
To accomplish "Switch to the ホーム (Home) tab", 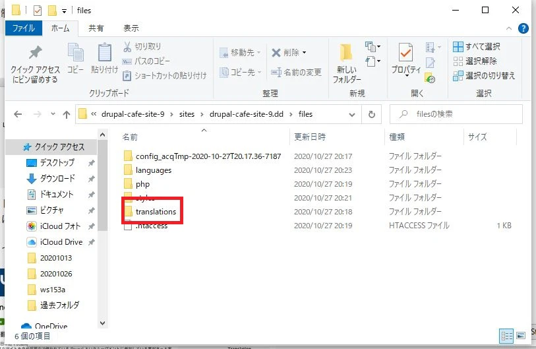I will click(x=61, y=28).
